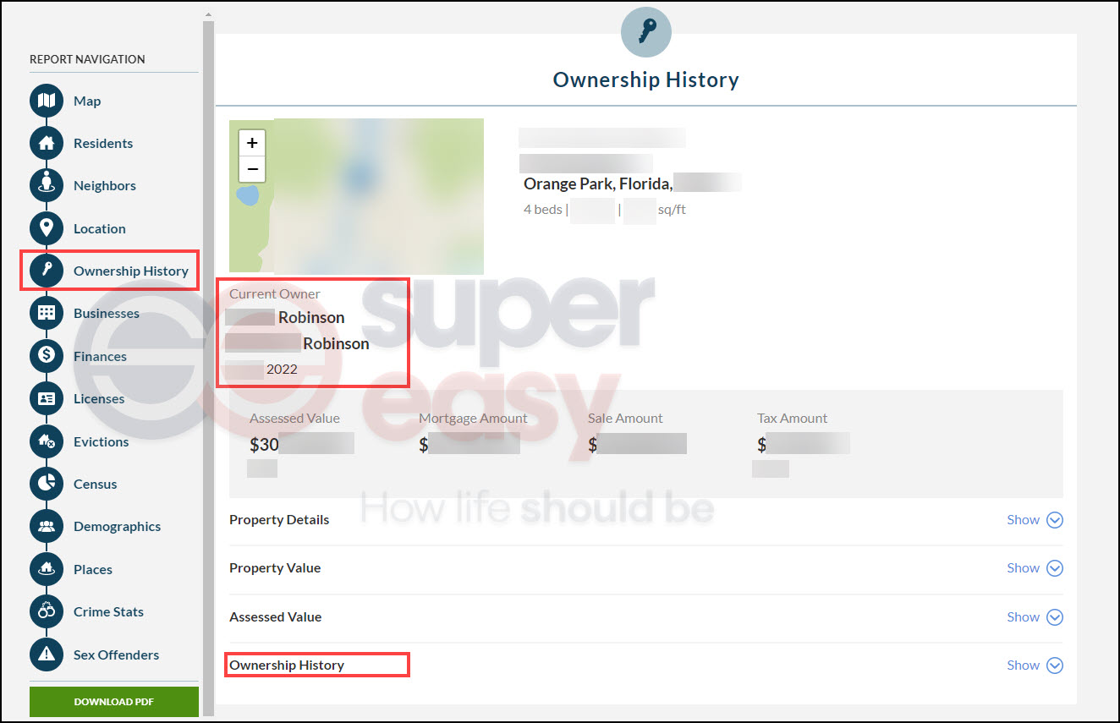Open the Sex Offenders section
This screenshot has height=723, width=1120.
[x=116, y=655]
